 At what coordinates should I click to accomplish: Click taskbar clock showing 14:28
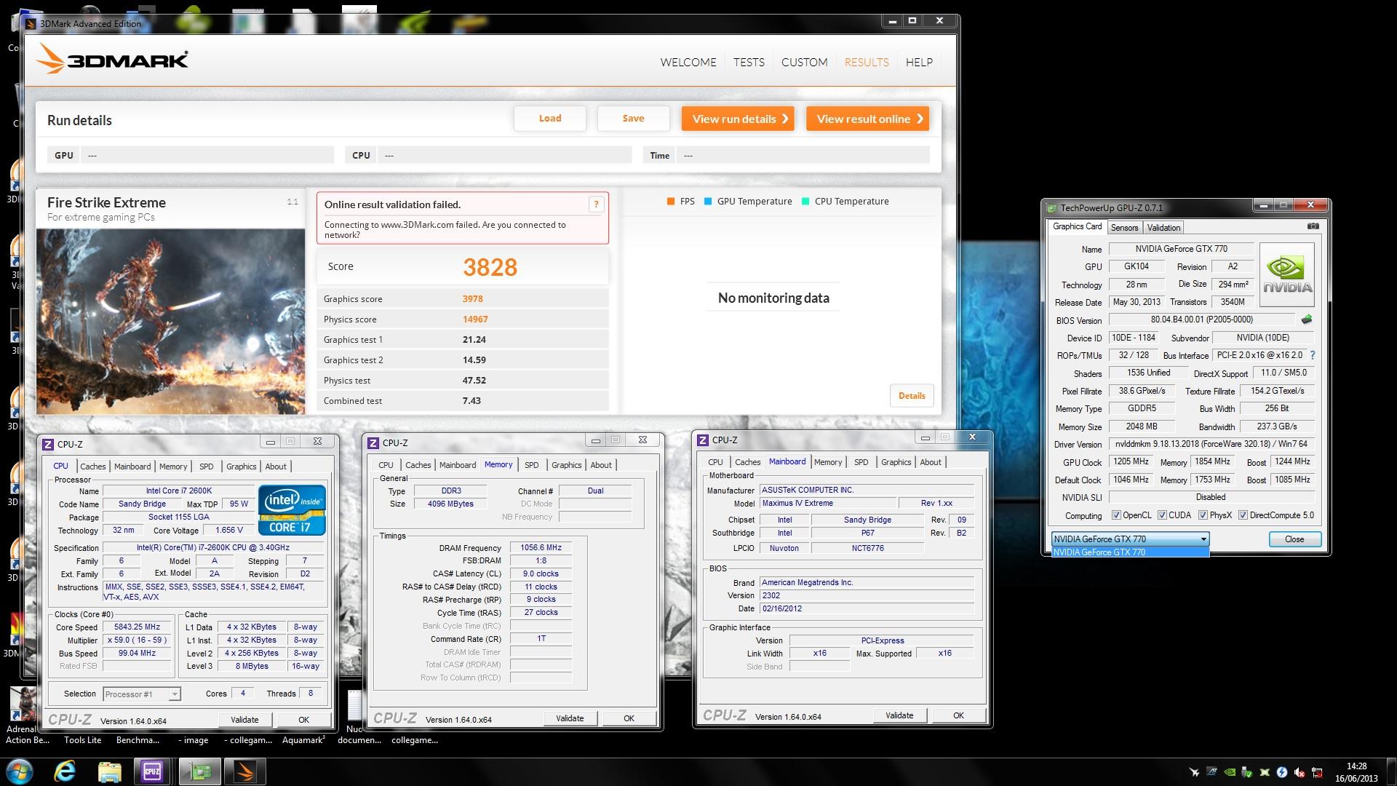(1356, 772)
